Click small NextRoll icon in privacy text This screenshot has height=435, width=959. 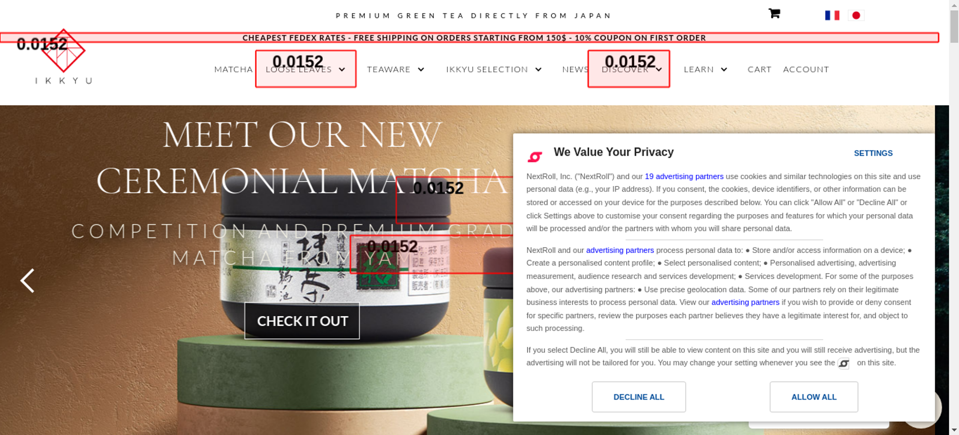pos(843,364)
